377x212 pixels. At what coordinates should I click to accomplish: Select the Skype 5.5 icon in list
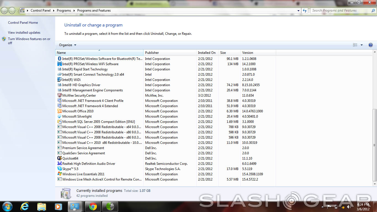pos(60,169)
